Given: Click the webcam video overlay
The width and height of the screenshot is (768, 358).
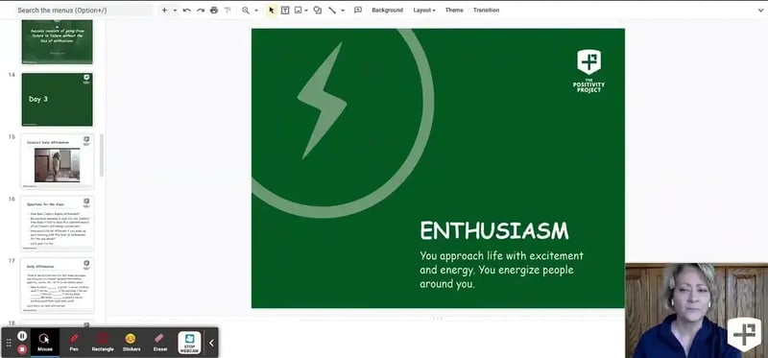Looking at the screenshot, I should [697, 311].
